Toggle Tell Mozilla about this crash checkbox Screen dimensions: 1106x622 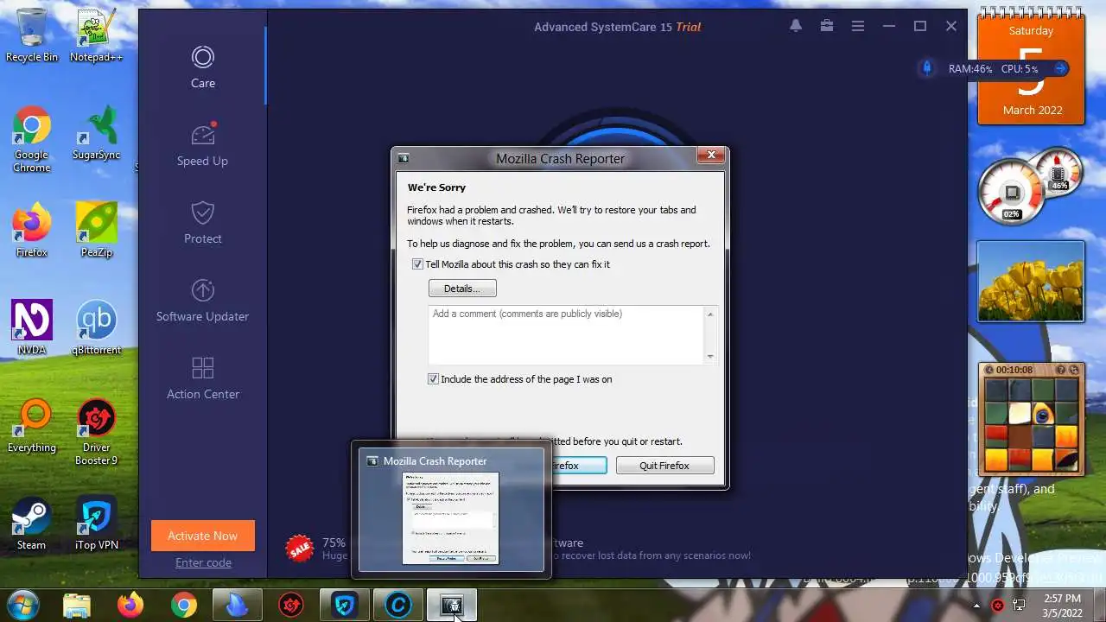(418, 264)
